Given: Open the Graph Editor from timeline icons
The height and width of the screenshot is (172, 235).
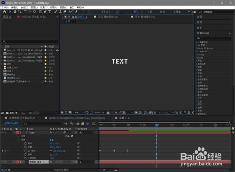Looking at the screenshot, I should (94, 124).
